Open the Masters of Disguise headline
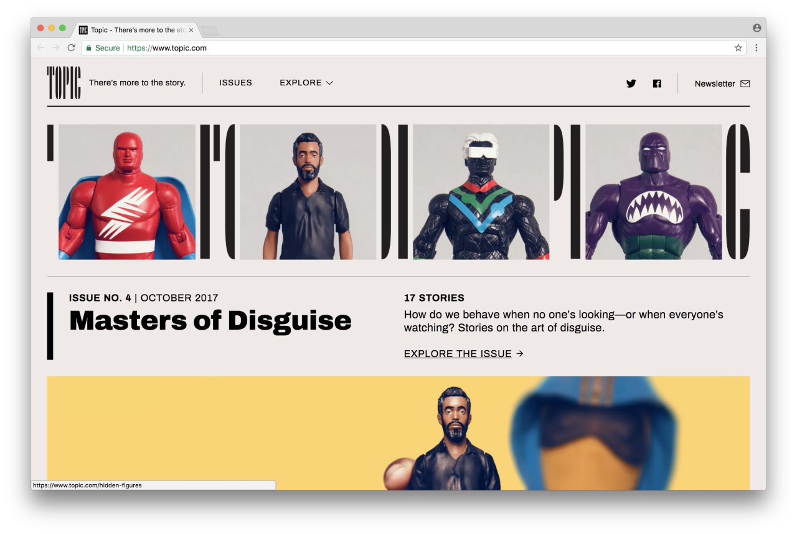Viewport: 797px width, 534px height. pyautogui.click(x=210, y=320)
